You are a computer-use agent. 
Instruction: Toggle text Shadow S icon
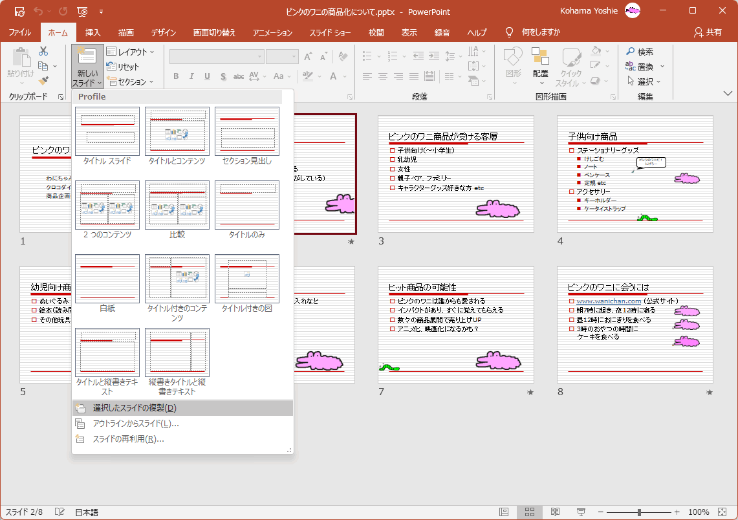[x=223, y=76]
